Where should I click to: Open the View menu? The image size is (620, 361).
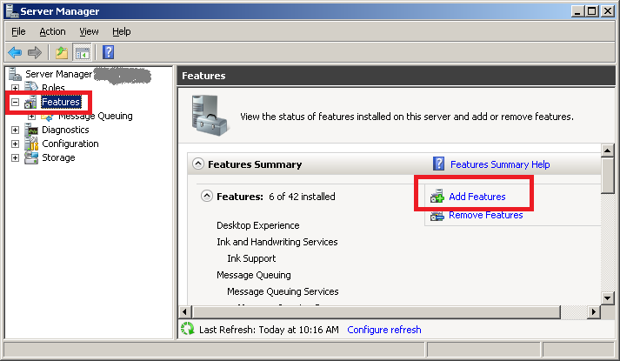(89, 31)
